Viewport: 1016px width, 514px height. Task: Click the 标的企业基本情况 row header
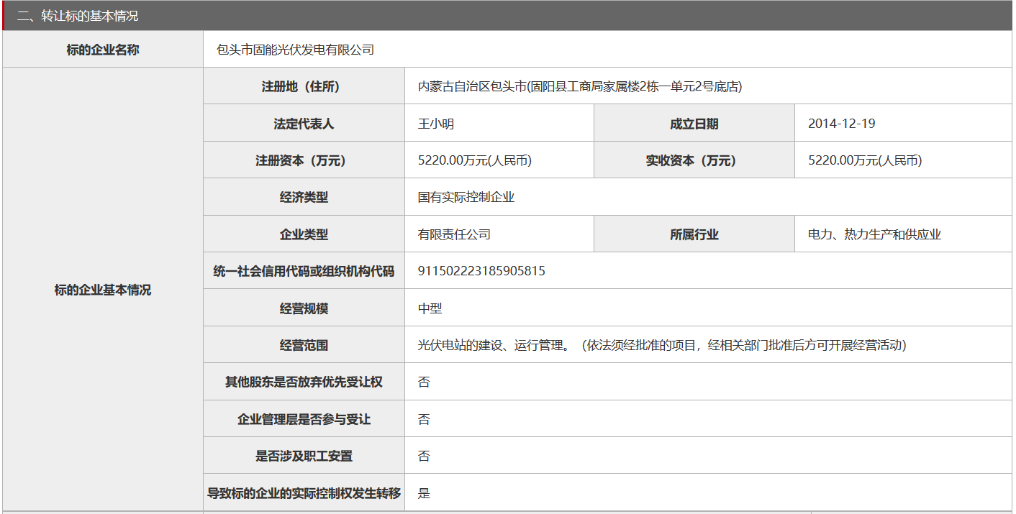click(103, 290)
